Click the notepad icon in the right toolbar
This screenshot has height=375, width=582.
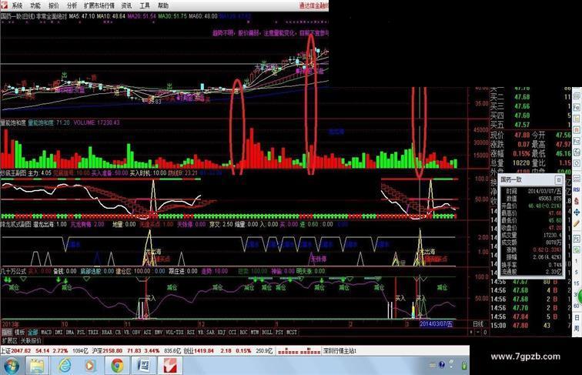pyautogui.click(x=577, y=119)
